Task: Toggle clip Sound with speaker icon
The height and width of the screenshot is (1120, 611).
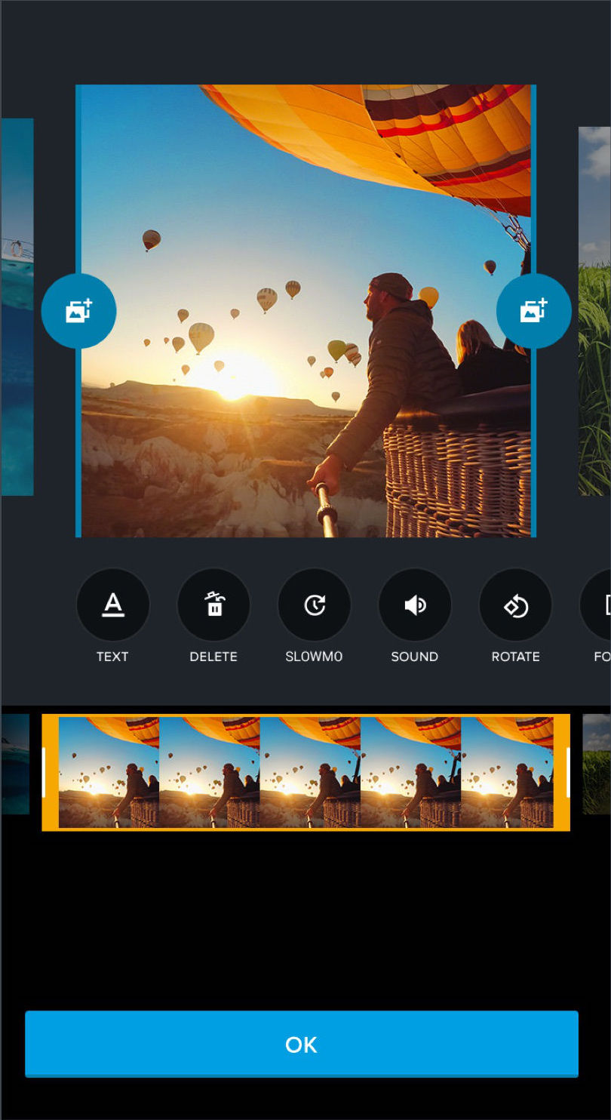Action: pos(415,605)
